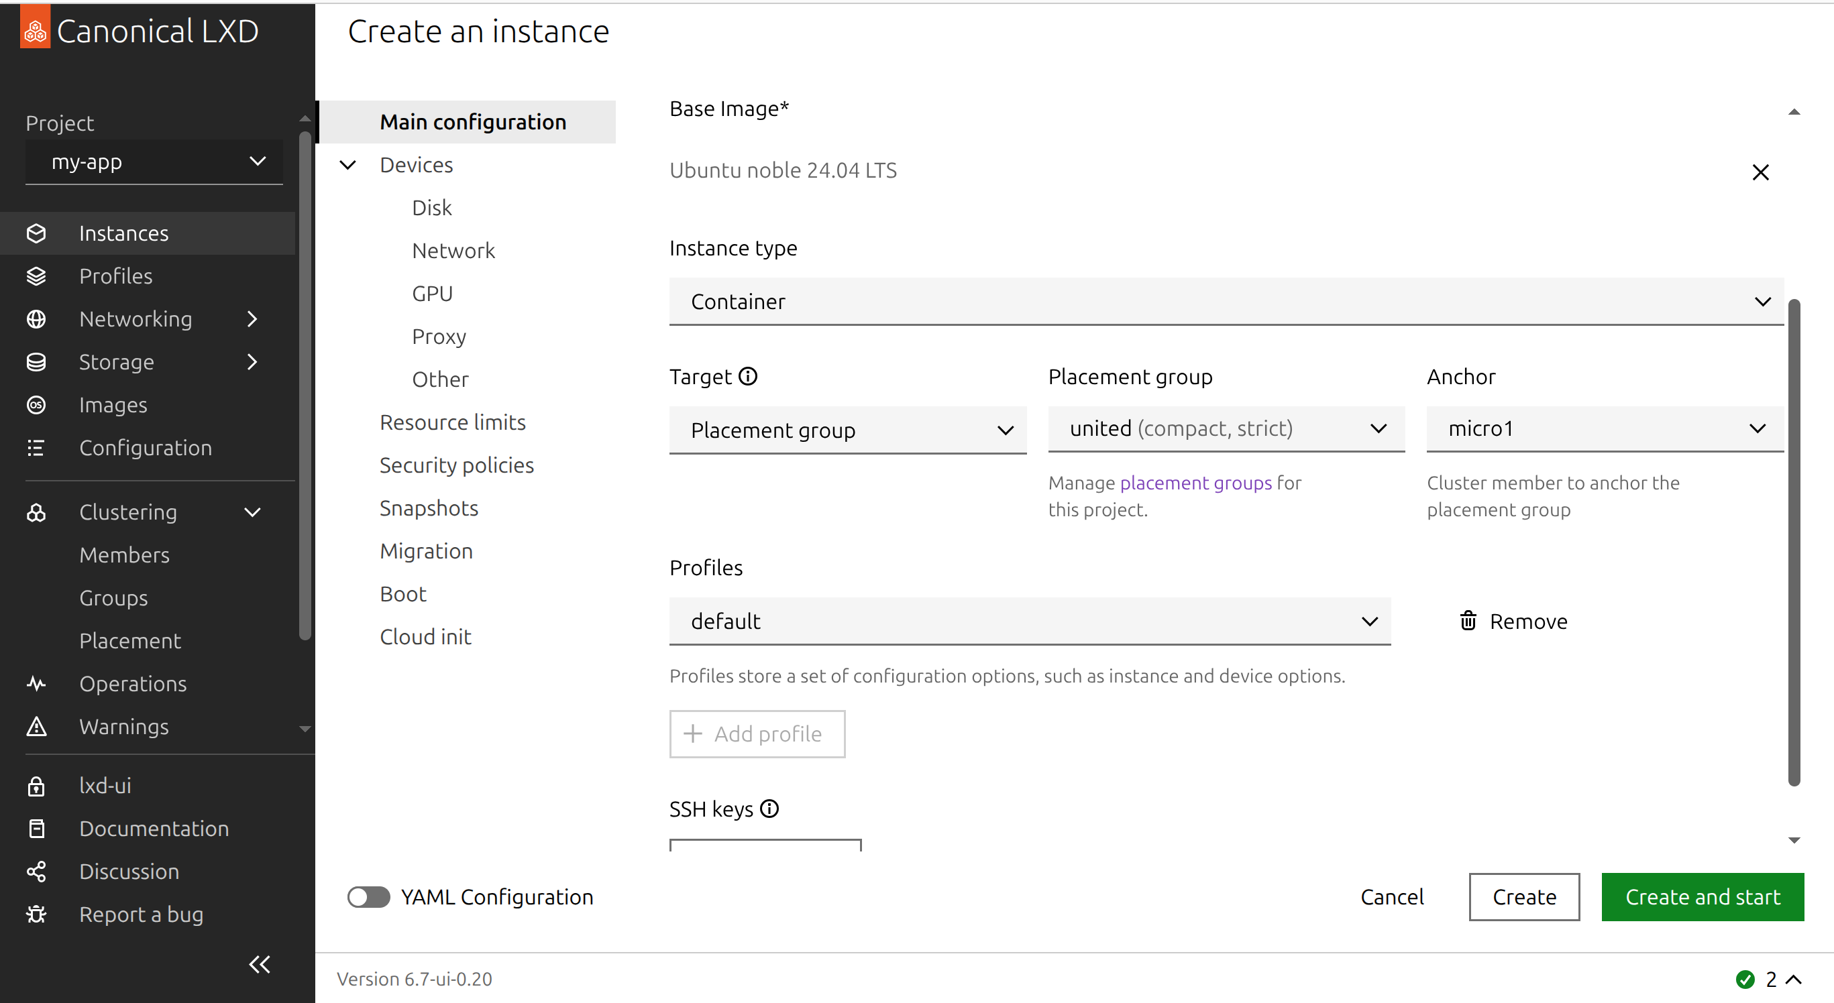Toggle the YAML Configuration switch
Screen dimensions: 1834x1003
coord(368,897)
